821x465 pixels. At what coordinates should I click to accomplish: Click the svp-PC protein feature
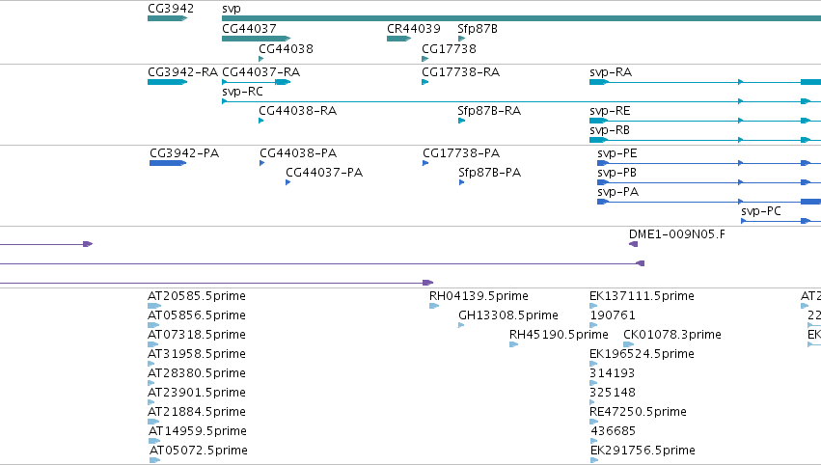pos(780,221)
